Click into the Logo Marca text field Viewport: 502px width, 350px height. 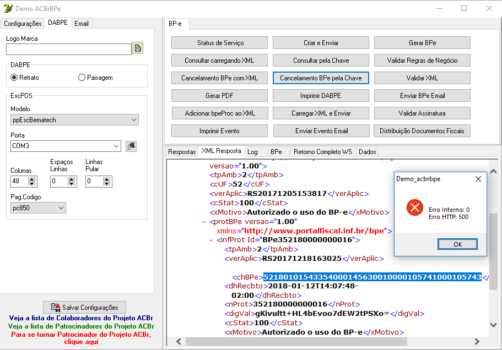(69, 49)
